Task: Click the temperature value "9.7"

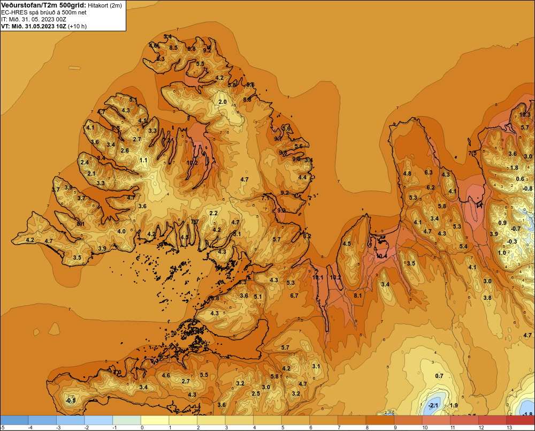Action: 278,139
